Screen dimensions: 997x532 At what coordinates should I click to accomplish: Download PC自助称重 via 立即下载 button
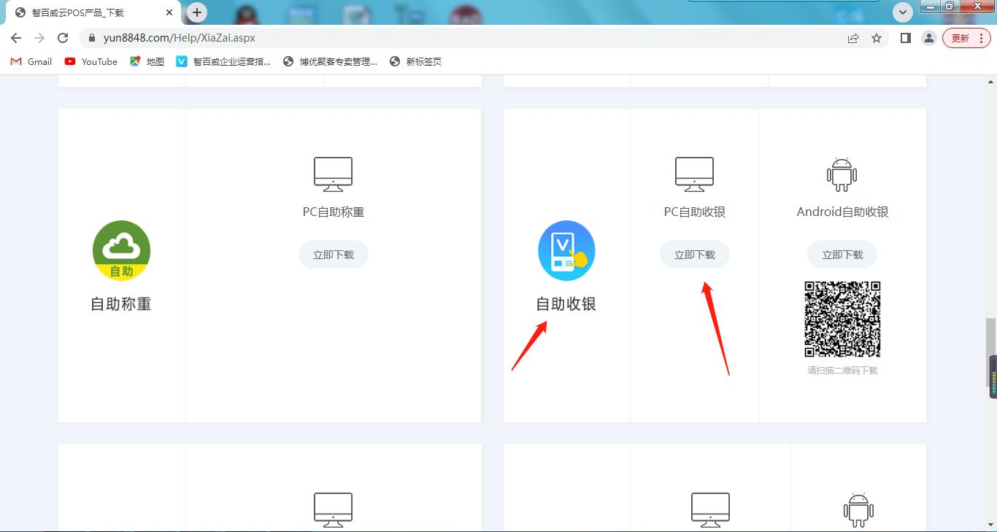333,255
